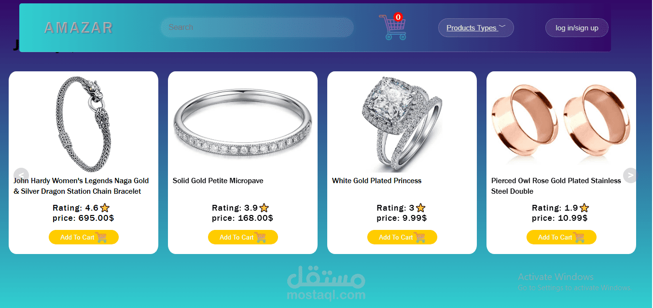Open the princess ring product image

402,124
